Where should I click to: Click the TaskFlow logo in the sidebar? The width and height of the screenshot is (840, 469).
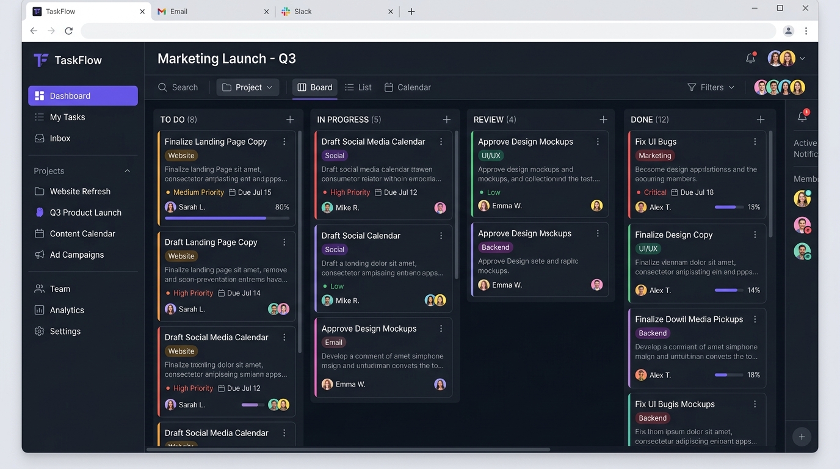click(x=68, y=60)
